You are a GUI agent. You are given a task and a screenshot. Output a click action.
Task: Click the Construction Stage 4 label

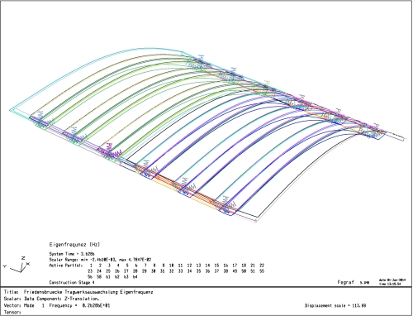(72, 283)
